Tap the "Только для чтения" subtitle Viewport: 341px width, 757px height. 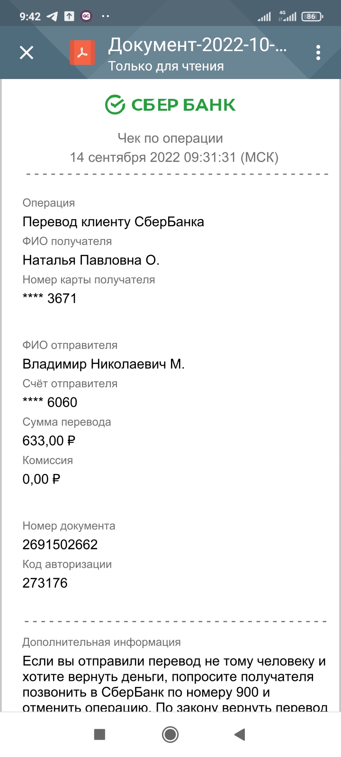(x=166, y=66)
